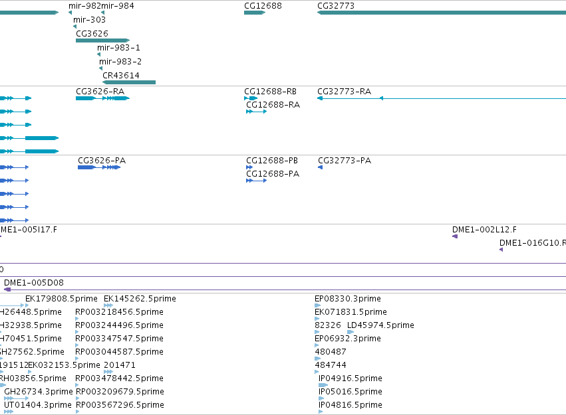Click the RP003347547.5prime label
The width and height of the screenshot is (566, 415).
click(119, 339)
